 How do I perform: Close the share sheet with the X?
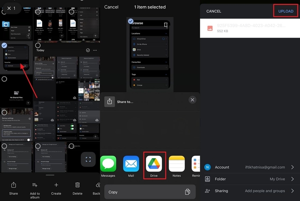click(x=192, y=100)
